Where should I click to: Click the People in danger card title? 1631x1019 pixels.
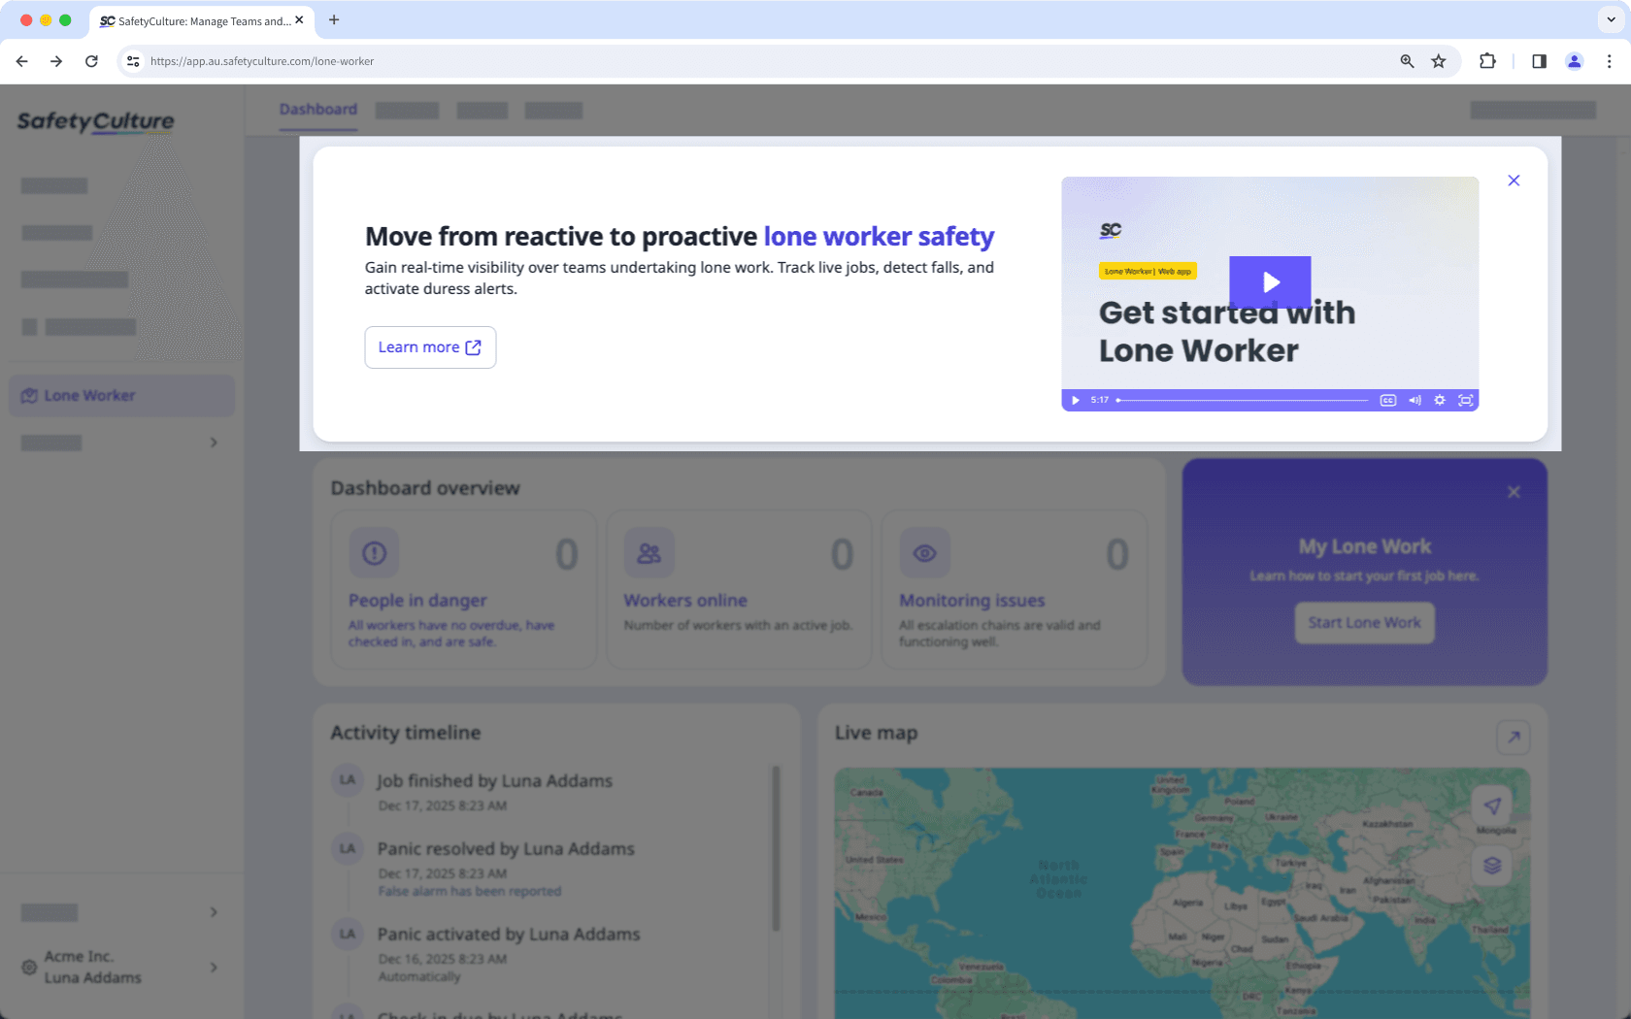[417, 601]
